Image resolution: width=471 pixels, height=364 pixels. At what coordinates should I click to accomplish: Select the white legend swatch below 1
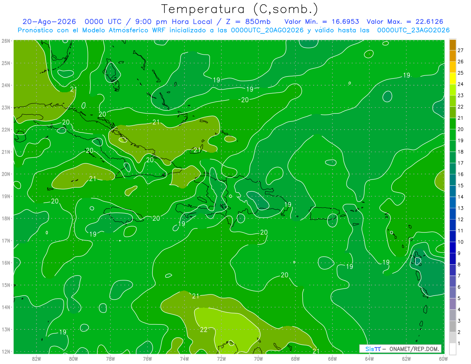(453, 349)
